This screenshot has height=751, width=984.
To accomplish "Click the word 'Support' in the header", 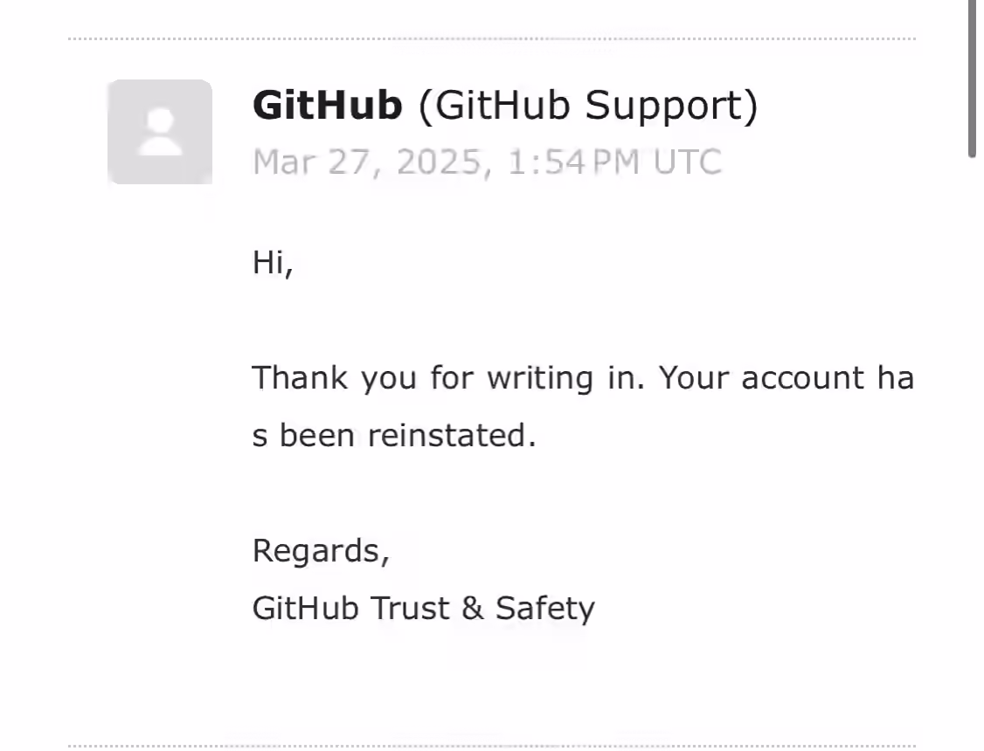I will pos(663,106).
